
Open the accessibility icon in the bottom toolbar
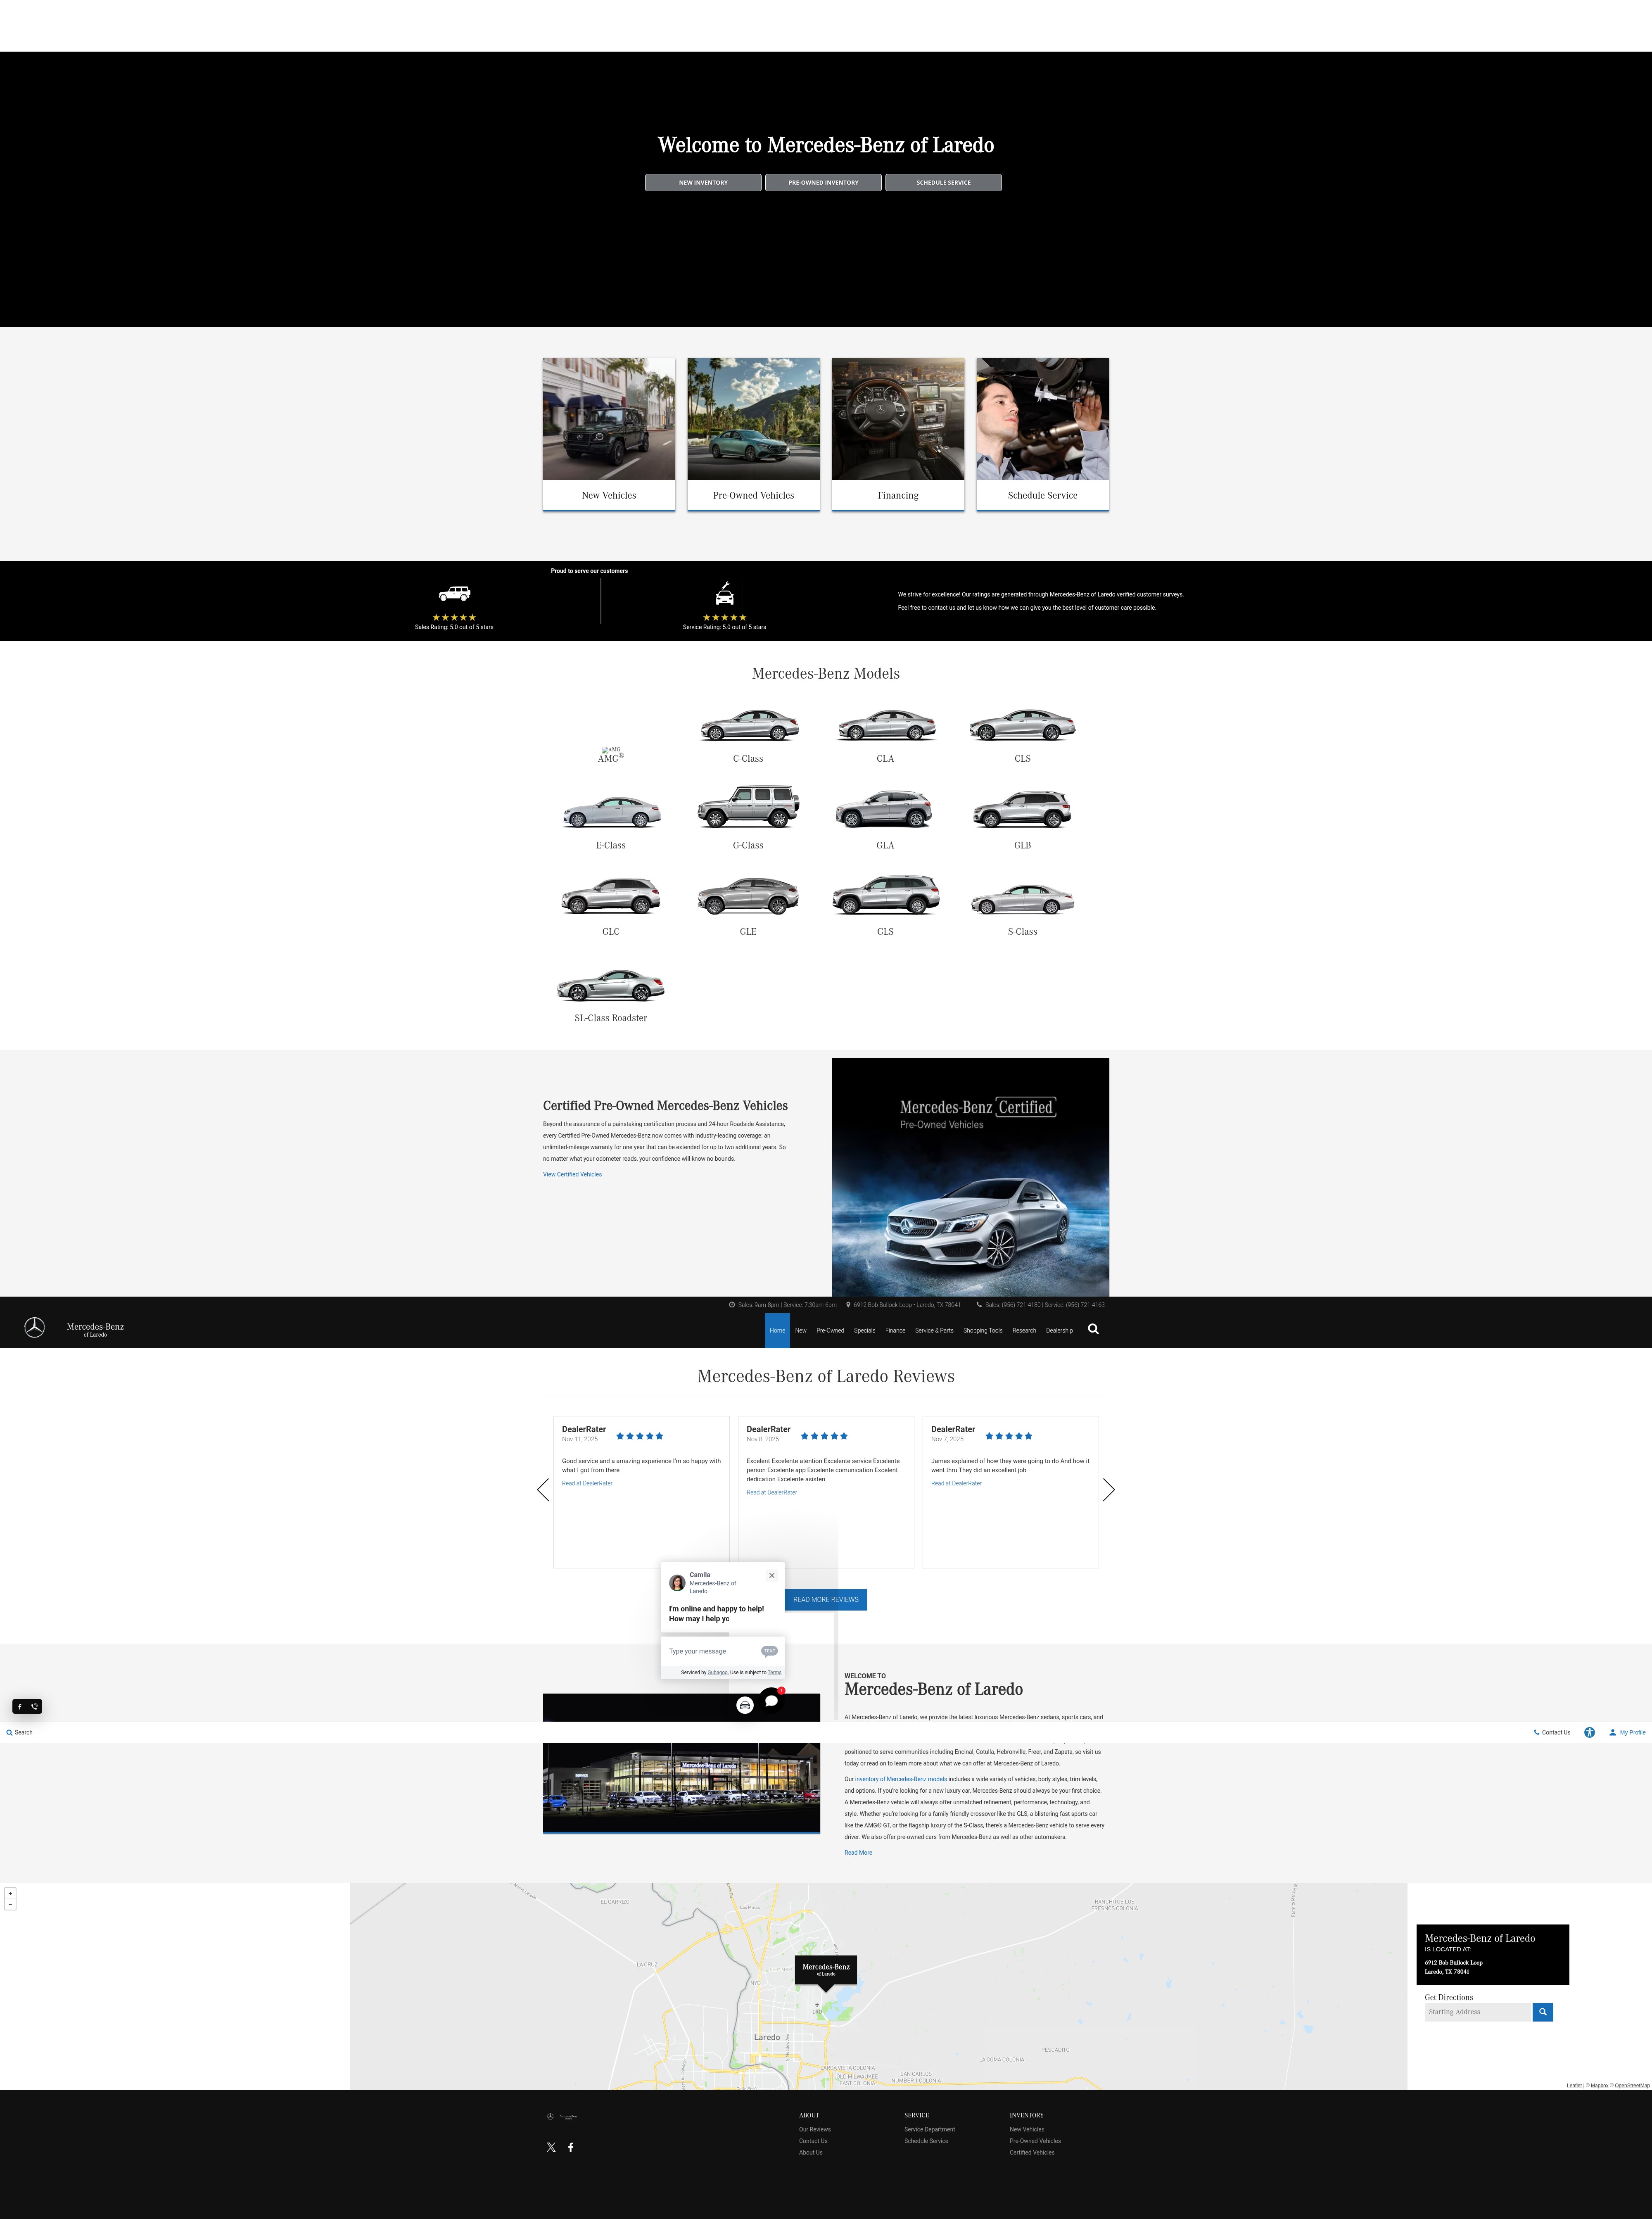1589,1732
